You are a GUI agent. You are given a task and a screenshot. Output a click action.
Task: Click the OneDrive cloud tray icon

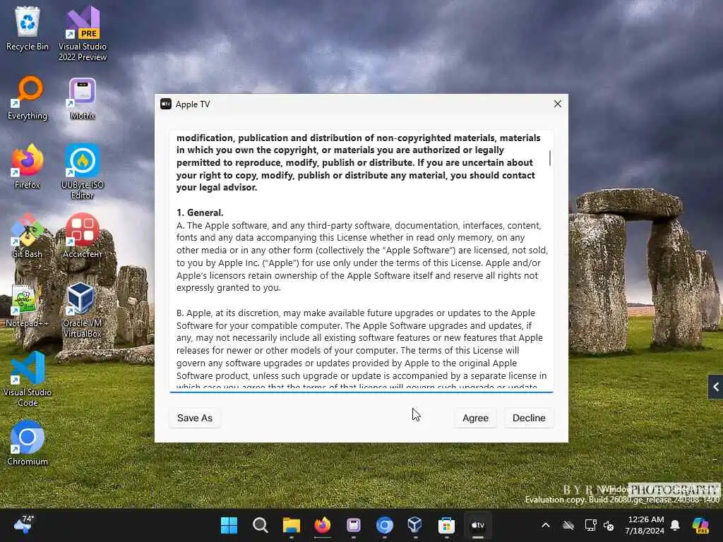pos(568,525)
